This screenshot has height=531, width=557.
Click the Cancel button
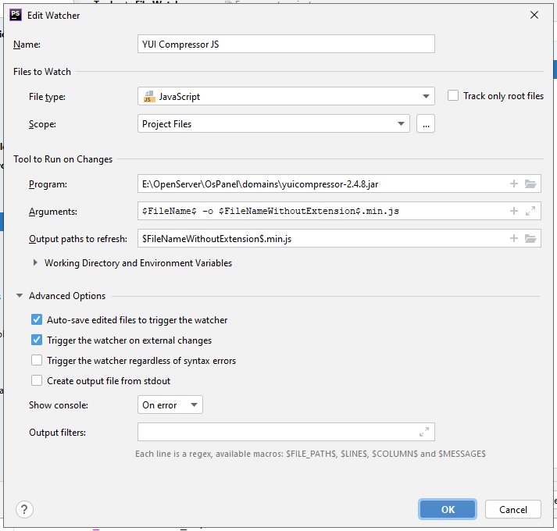tap(513, 509)
